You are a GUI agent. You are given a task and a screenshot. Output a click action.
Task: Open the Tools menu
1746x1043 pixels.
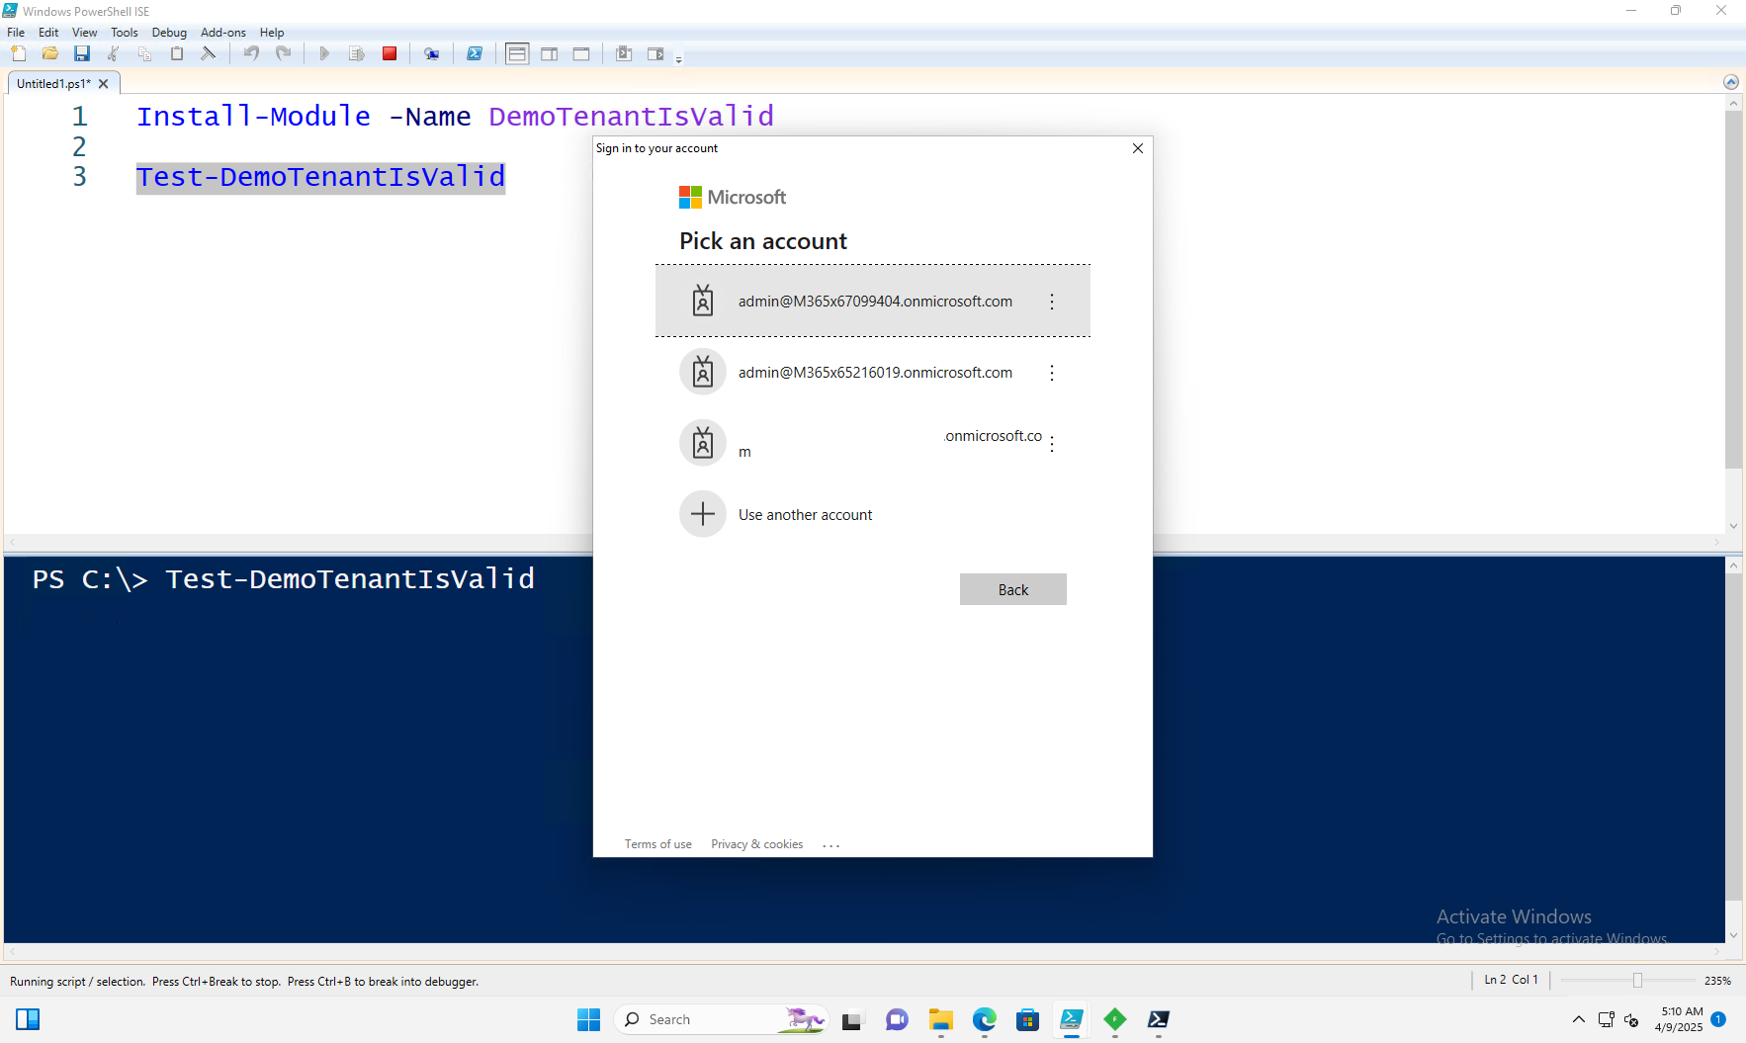(125, 33)
